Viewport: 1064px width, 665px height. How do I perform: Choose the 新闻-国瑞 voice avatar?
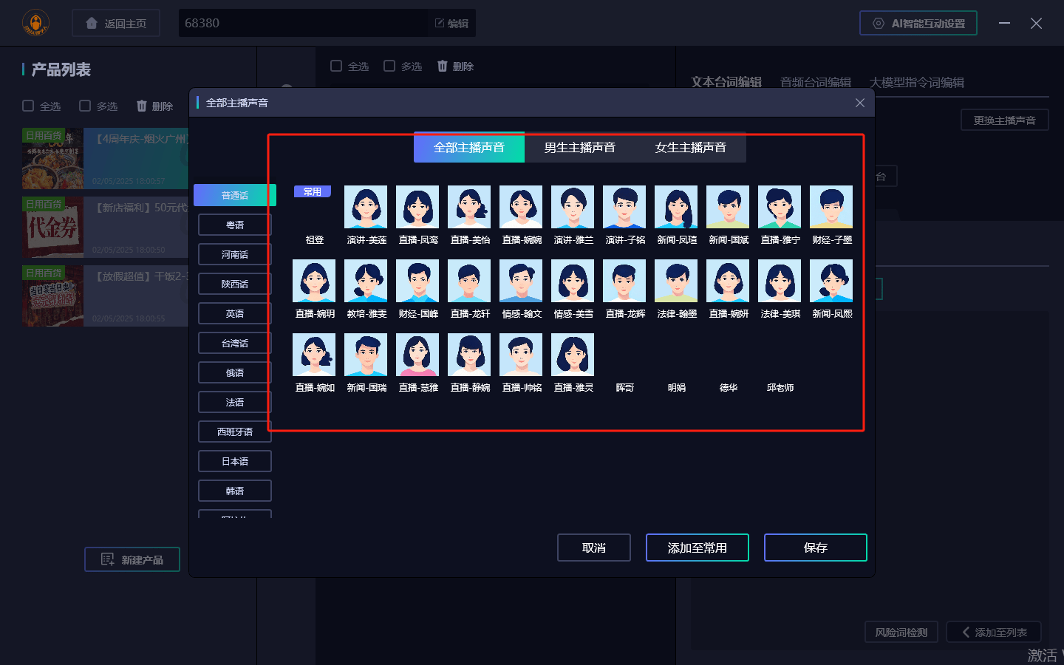[366, 355]
